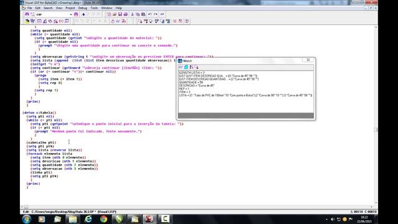The image size is (398, 224).
Task: Toggle breakpoint using the hand icon
Action: [113, 21]
